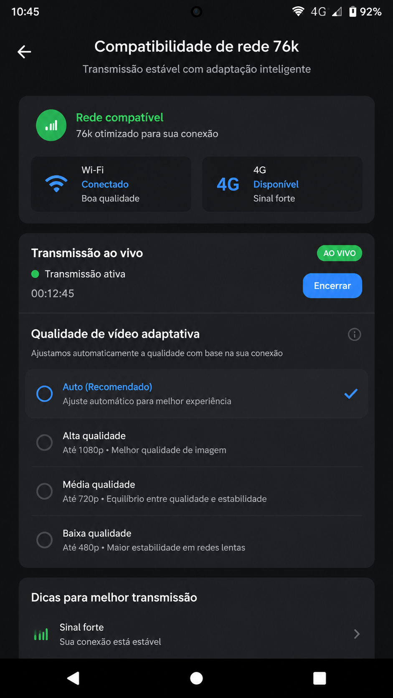Stop the stream with Encerrar
Viewport: 393px width, 698px height.
332,286
